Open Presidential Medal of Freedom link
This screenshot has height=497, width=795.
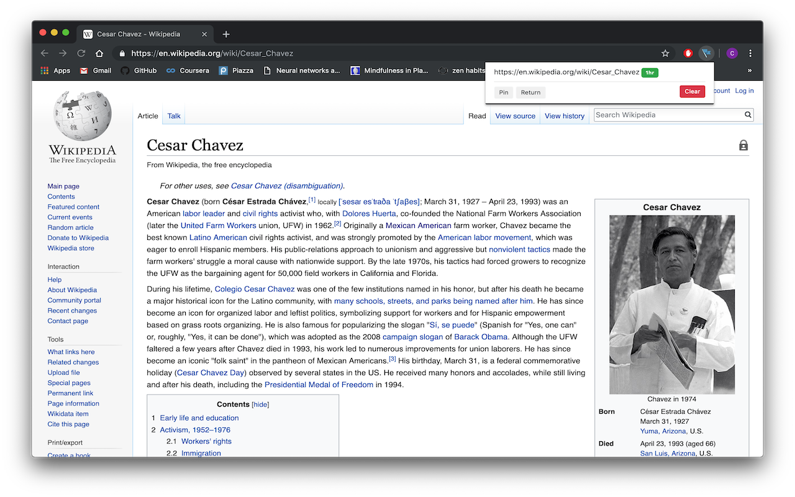coord(319,385)
